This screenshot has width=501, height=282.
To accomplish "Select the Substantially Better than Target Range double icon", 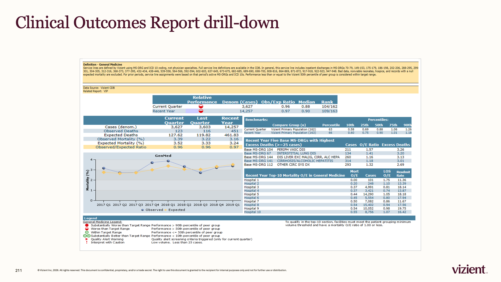I will pos(87,236).
